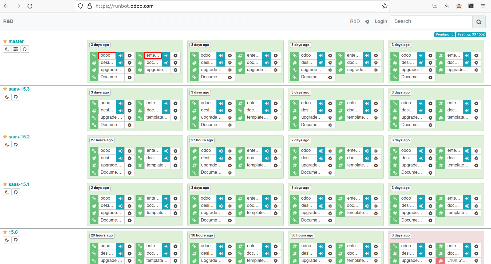This screenshot has height=264, width=491.
Task: Click the moon icon under 15.0
Action: pyautogui.click(x=7, y=240)
